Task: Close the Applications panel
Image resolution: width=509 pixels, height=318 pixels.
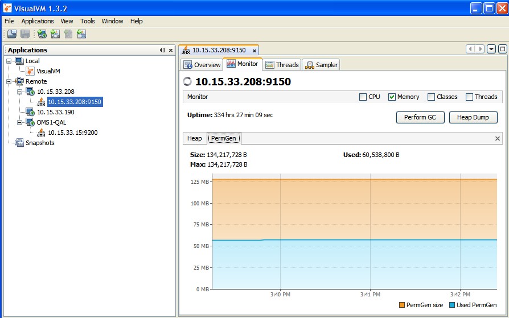Action: 171,50
